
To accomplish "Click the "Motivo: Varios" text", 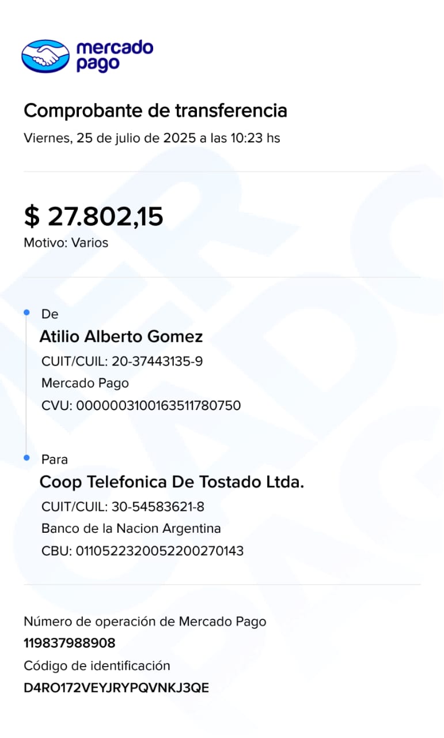I will coord(66,243).
